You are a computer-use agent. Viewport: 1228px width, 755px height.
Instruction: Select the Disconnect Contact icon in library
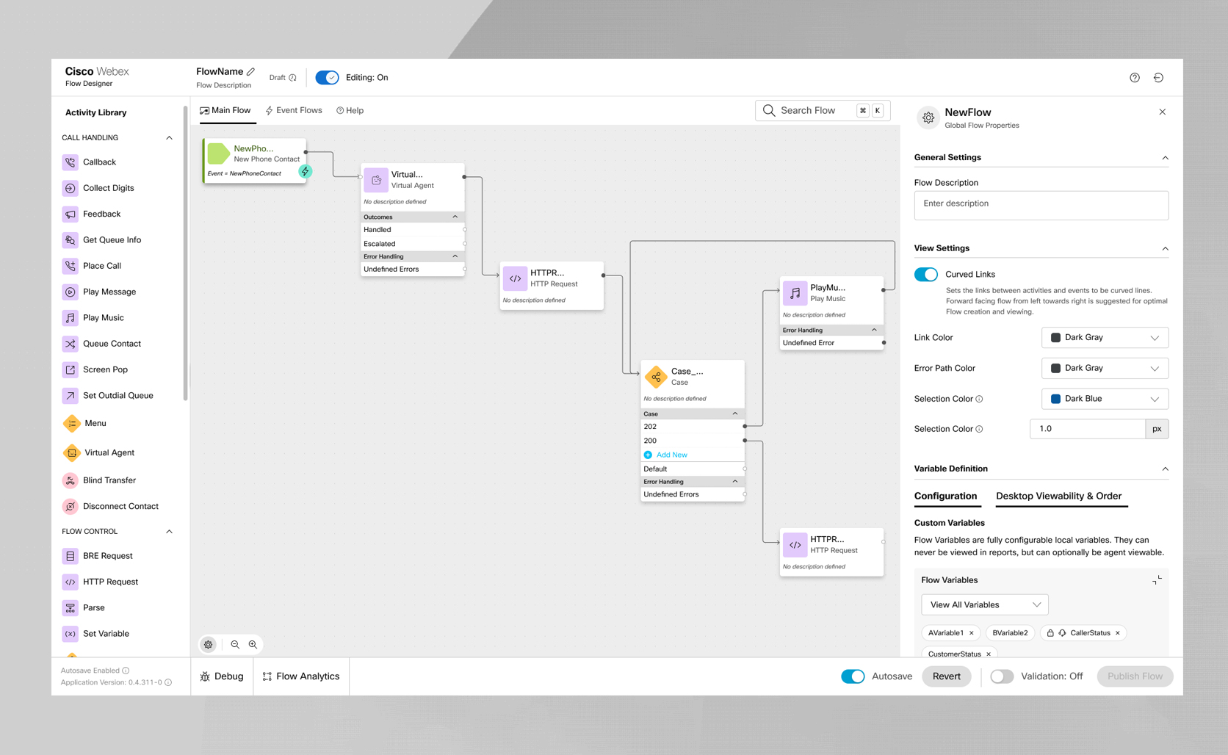point(71,506)
